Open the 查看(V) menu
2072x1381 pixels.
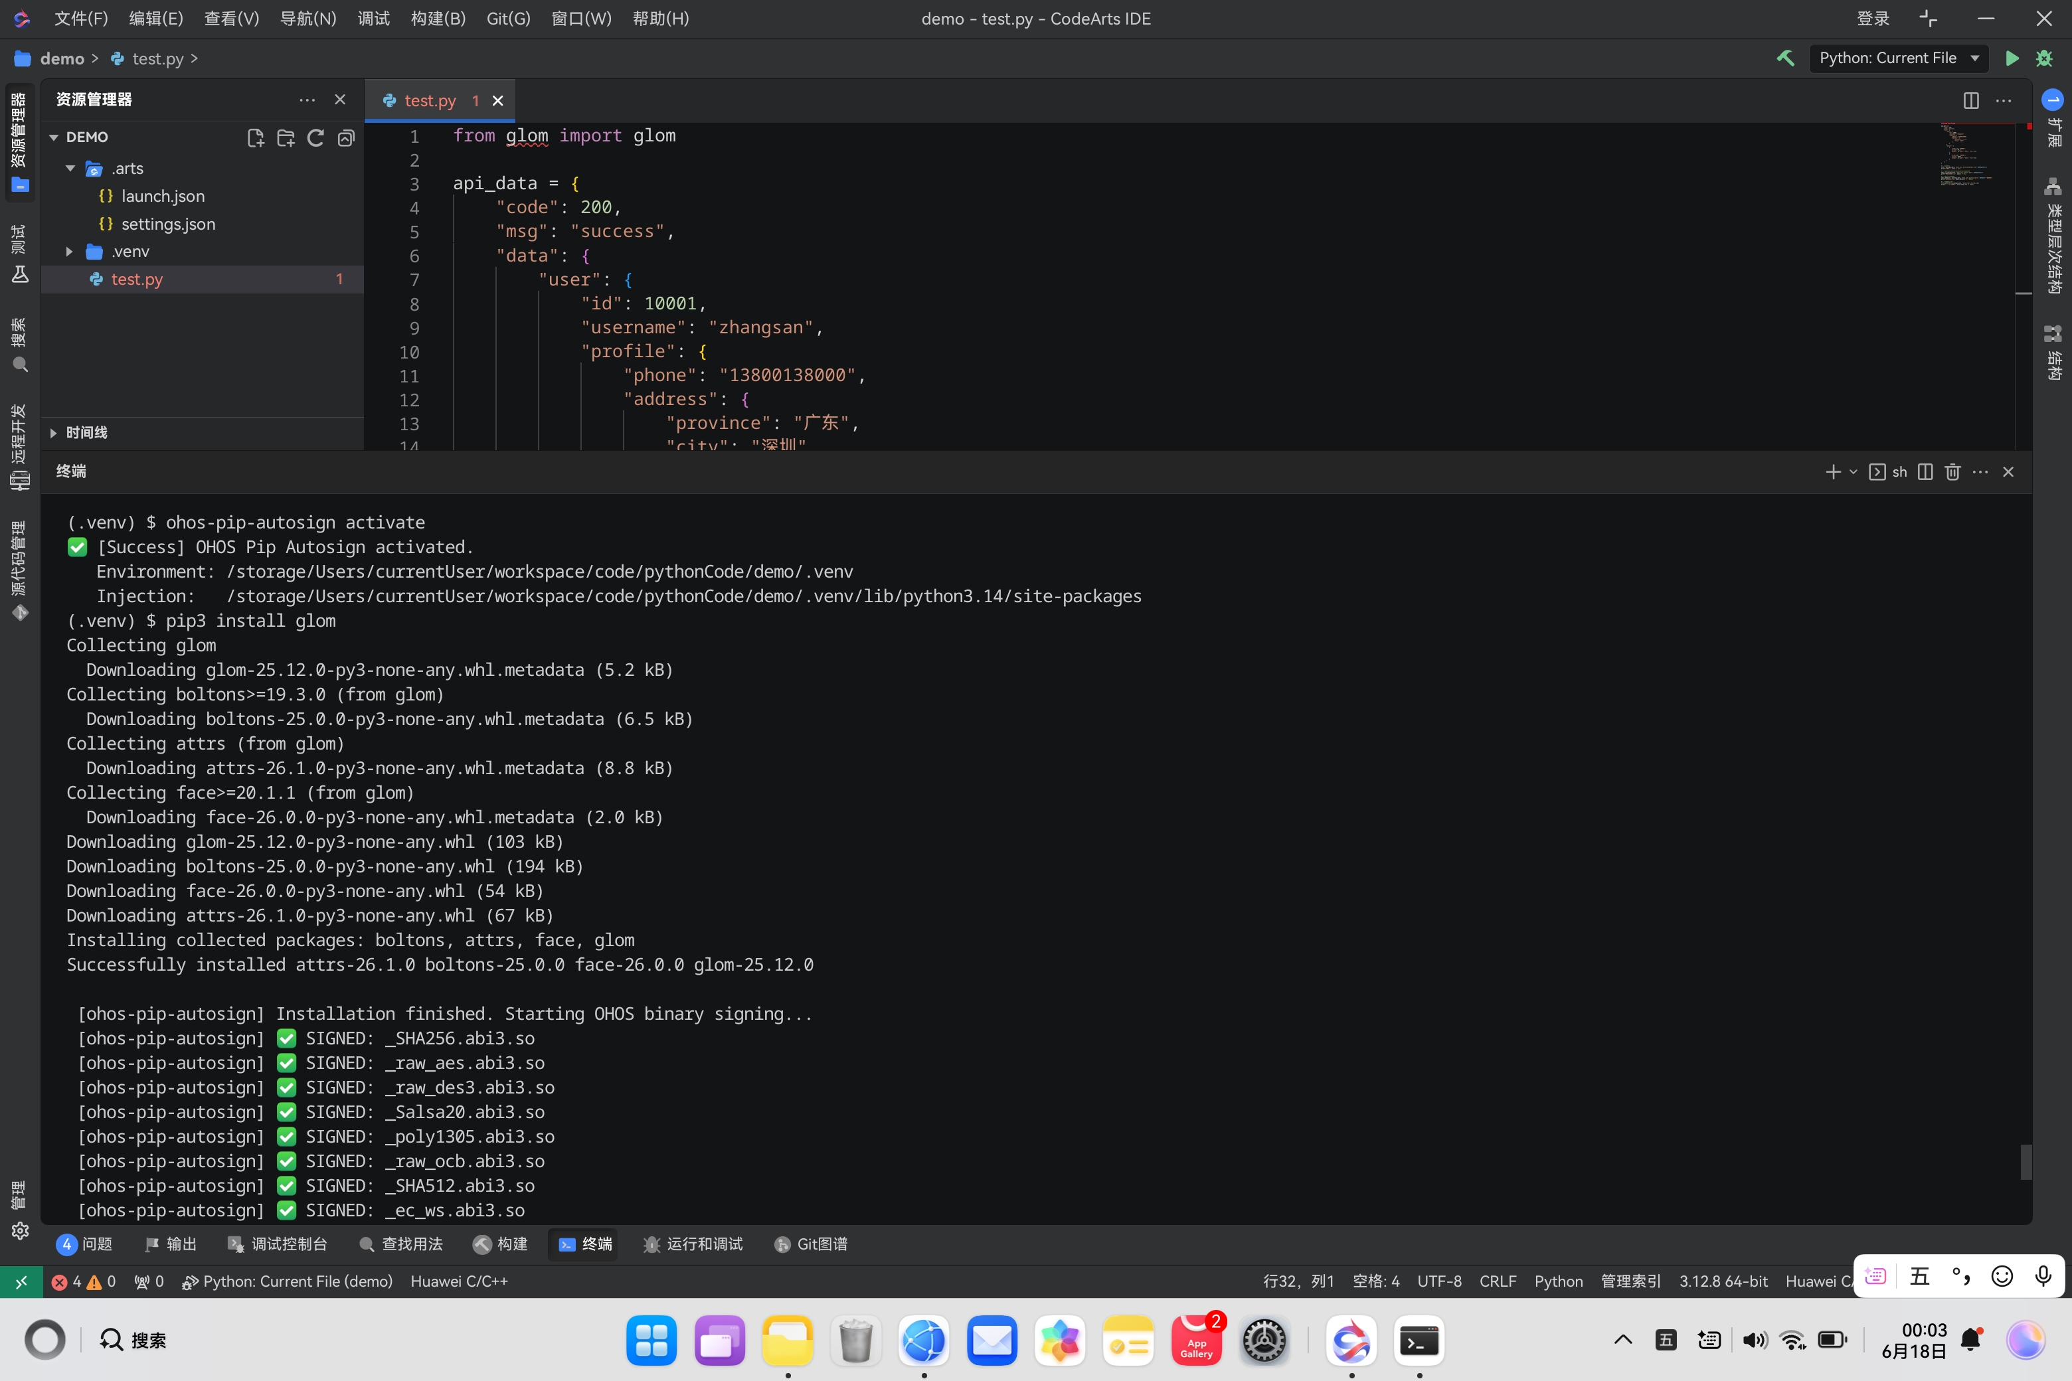tap(231, 19)
